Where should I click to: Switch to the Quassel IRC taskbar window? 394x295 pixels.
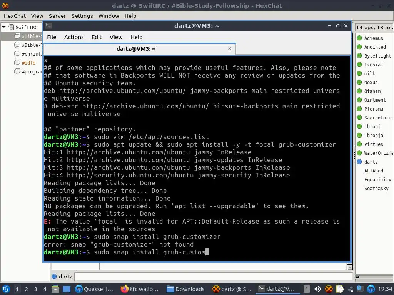(94, 289)
